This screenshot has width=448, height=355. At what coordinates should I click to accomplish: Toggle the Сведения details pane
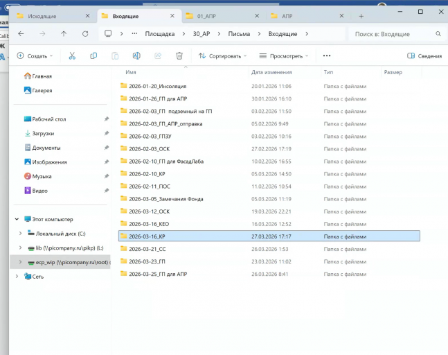click(424, 55)
